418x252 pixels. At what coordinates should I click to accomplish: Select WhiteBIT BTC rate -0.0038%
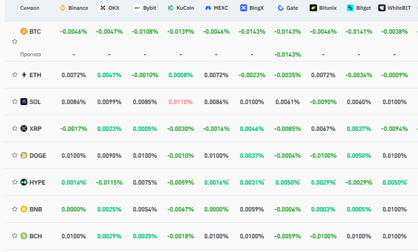pyautogui.click(x=395, y=31)
